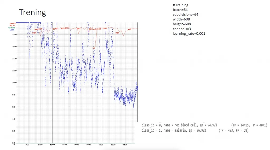The width and height of the screenshot is (270, 150).
Task: Click the "8.0" y-axis label
Action: coord(14,95)
